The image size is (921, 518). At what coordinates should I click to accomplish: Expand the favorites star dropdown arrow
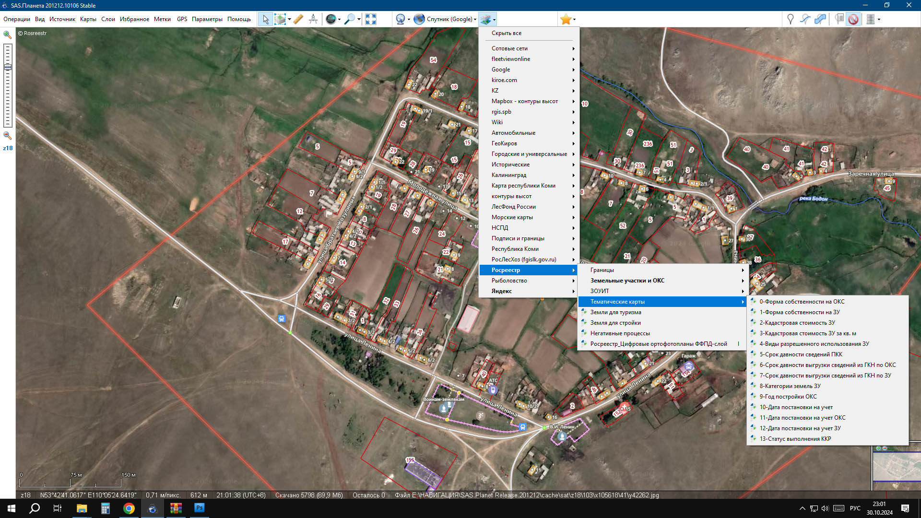pyautogui.click(x=574, y=20)
